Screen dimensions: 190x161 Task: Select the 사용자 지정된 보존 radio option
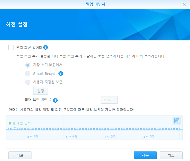(x=28, y=82)
